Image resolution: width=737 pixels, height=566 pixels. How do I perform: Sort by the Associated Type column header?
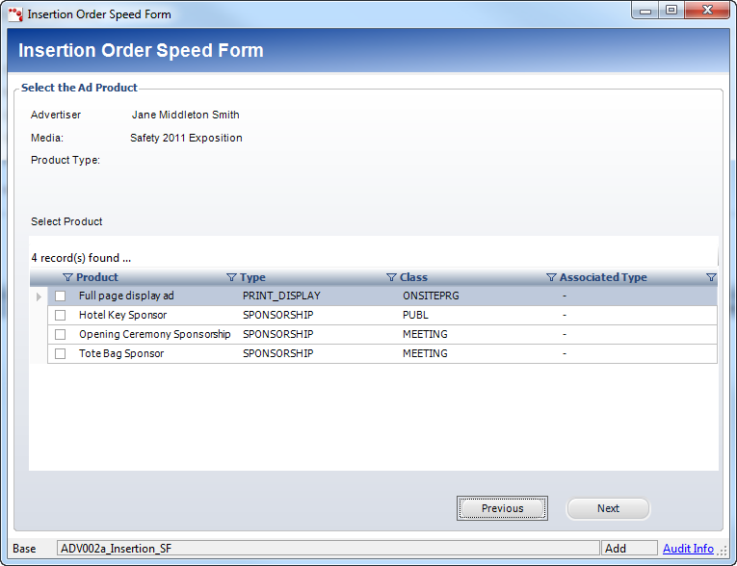click(x=603, y=278)
